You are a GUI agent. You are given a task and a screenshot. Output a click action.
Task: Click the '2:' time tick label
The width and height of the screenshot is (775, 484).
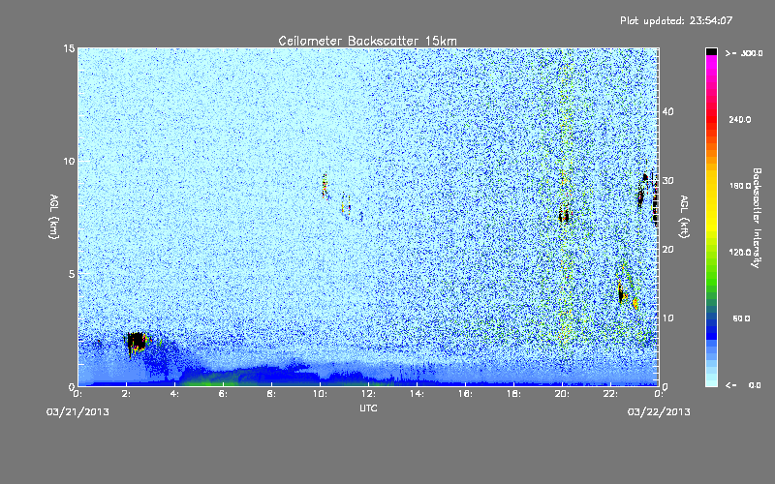(126, 394)
